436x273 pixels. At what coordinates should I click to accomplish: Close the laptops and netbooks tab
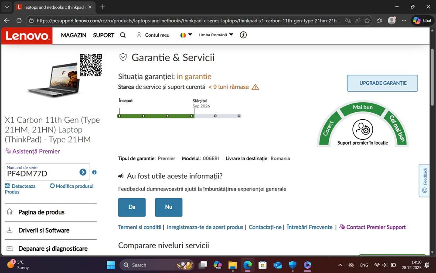point(90,7)
